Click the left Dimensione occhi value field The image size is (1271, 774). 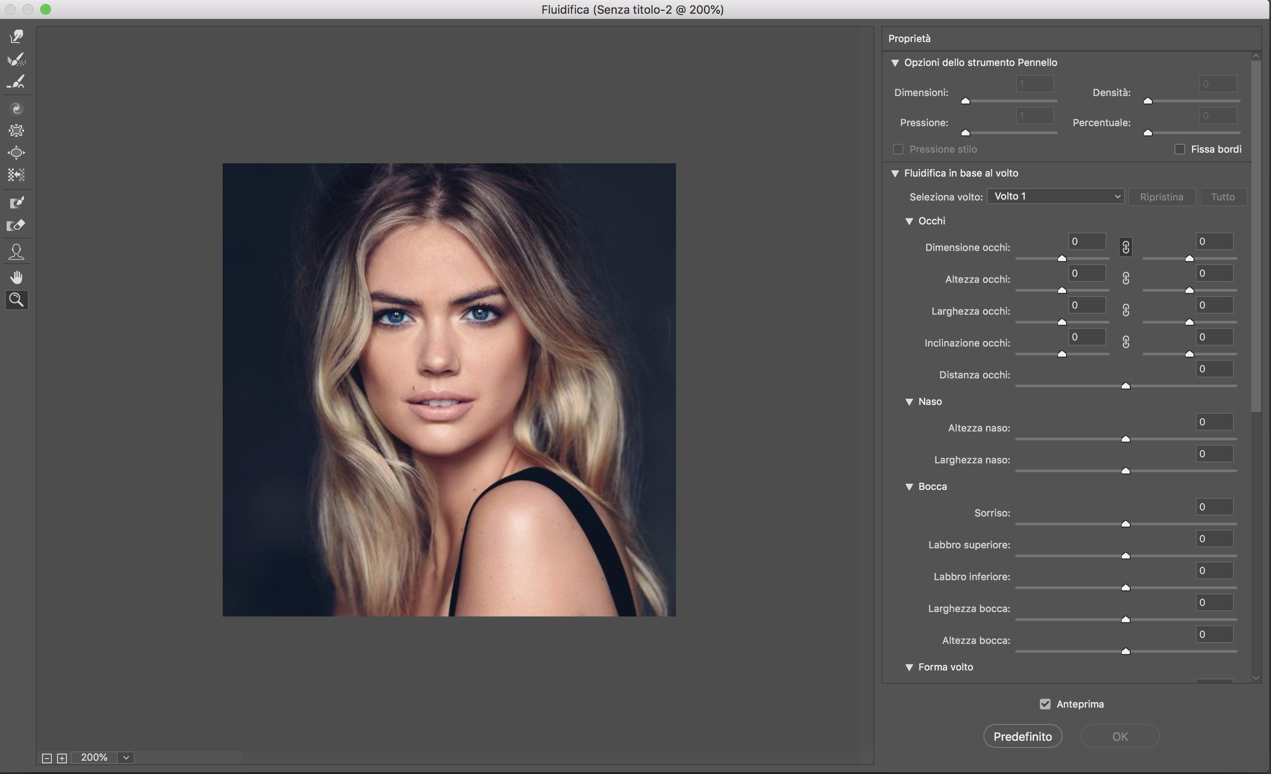click(x=1086, y=241)
